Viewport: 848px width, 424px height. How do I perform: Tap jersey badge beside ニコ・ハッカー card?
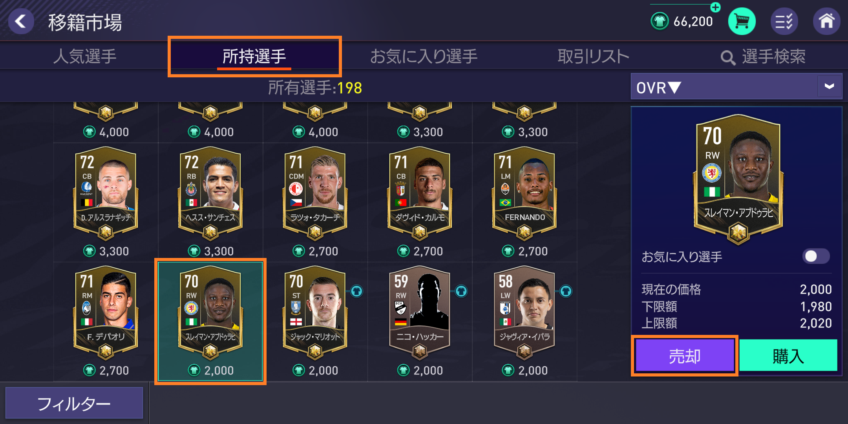point(461,291)
